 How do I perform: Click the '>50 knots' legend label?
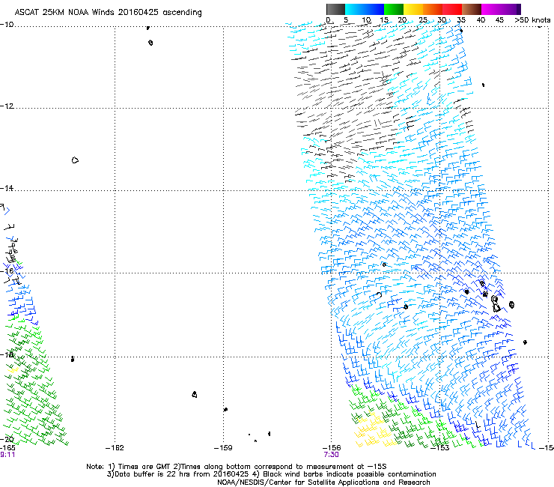click(532, 20)
